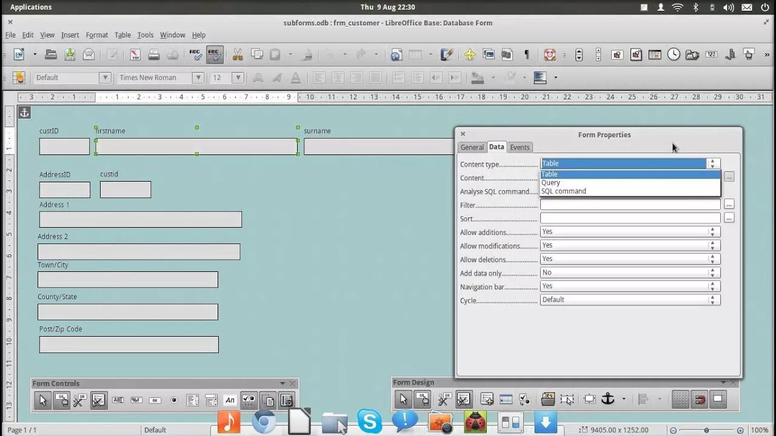The height and width of the screenshot is (436, 776).
Task: Choose SQL command from Content type list
Action: (x=564, y=191)
